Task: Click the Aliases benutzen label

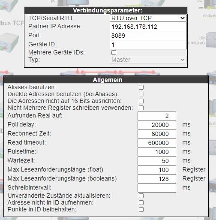Action: [x=32, y=87]
